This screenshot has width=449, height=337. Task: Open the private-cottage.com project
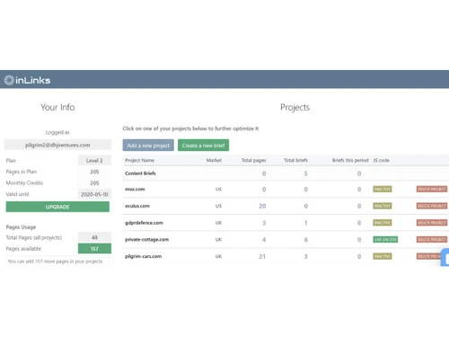pos(147,240)
